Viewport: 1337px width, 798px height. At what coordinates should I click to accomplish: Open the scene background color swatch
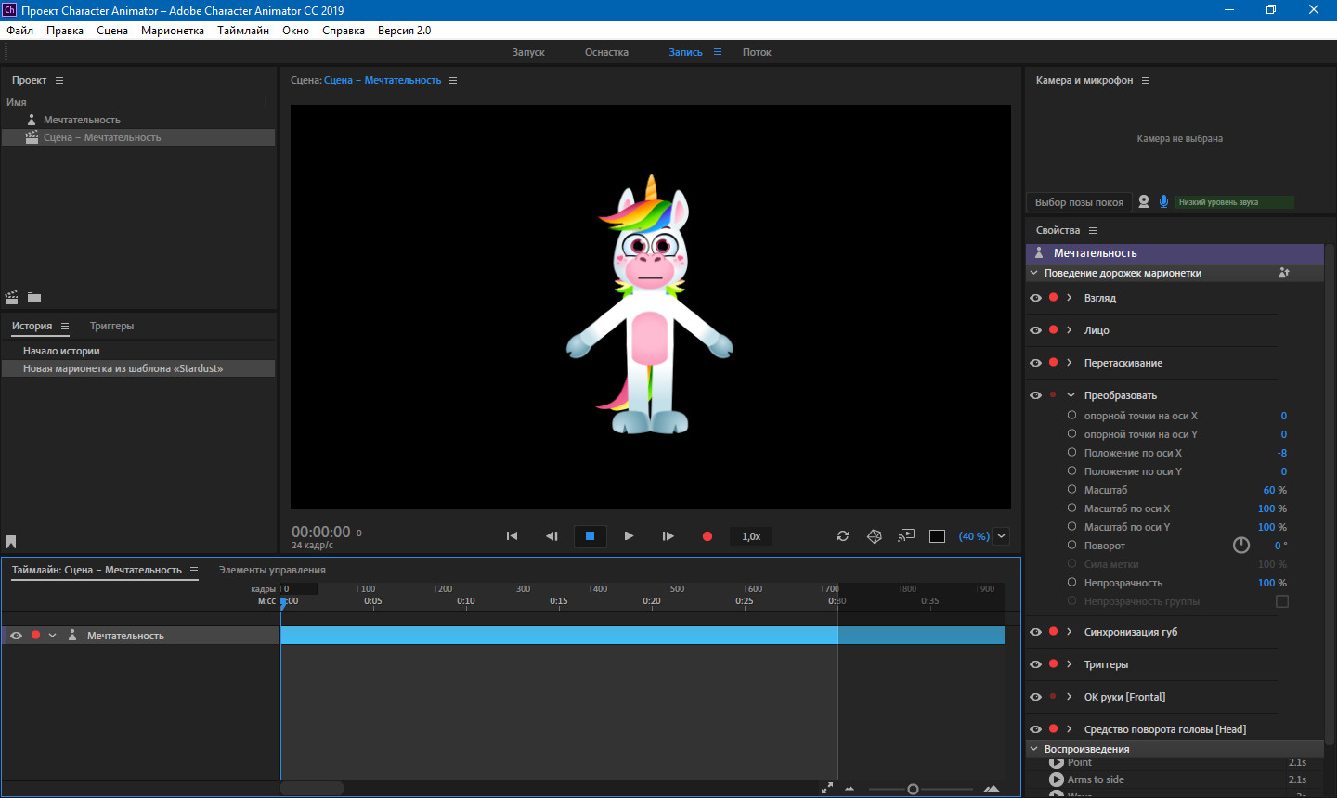pyautogui.click(x=938, y=536)
